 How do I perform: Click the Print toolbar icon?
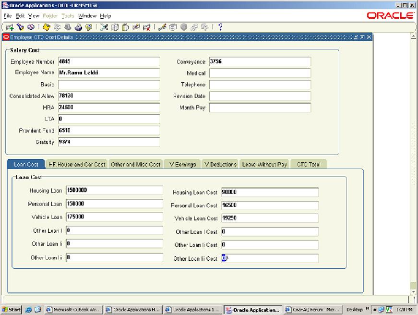click(x=78, y=27)
